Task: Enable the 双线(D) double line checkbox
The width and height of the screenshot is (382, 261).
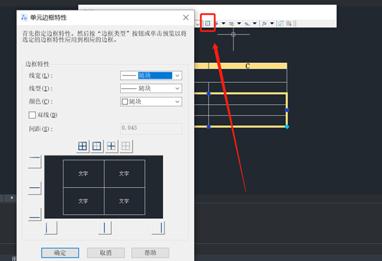Action: coord(32,115)
